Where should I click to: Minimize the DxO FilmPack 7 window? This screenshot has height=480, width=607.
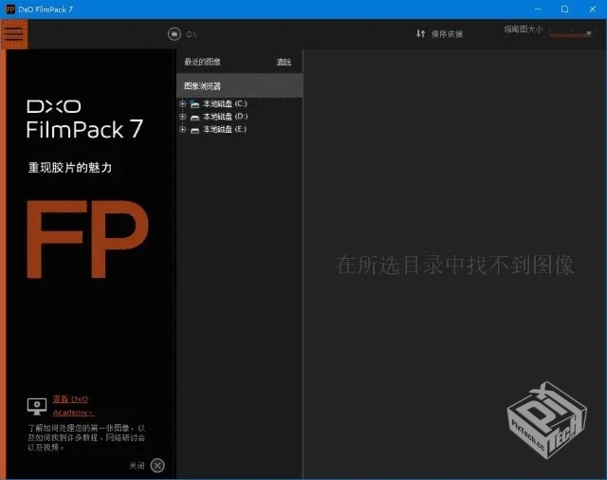coord(538,9)
